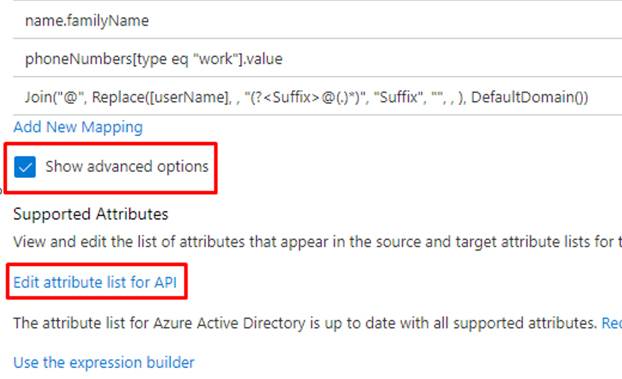Image resolution: width=622 pixels, height=379 pixels.
Task: Click the Supported Attributes heading
Action: tap(91, 215)
